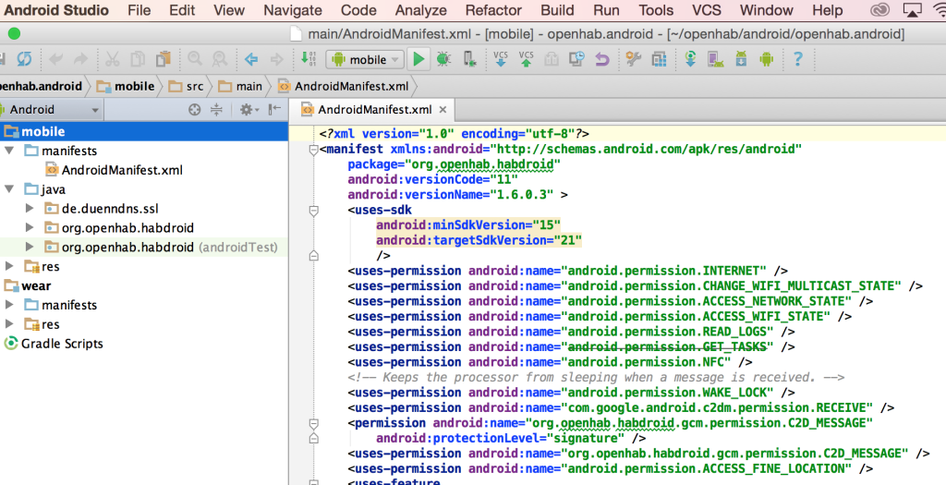Open the AVD Manager icon
The image size is (946, 485).
coord(716,59)
